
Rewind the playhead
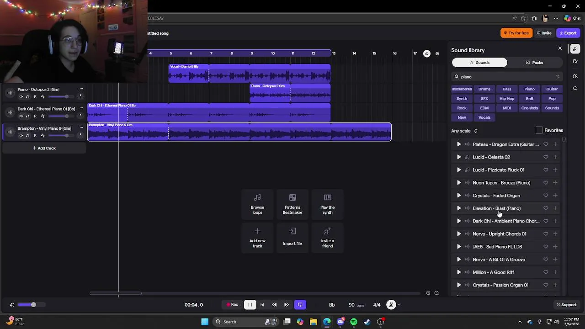(x=274, y=305)
